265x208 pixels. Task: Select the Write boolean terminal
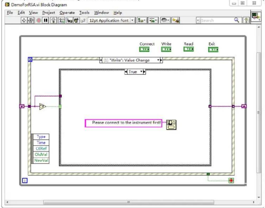(x=166, y=49)
